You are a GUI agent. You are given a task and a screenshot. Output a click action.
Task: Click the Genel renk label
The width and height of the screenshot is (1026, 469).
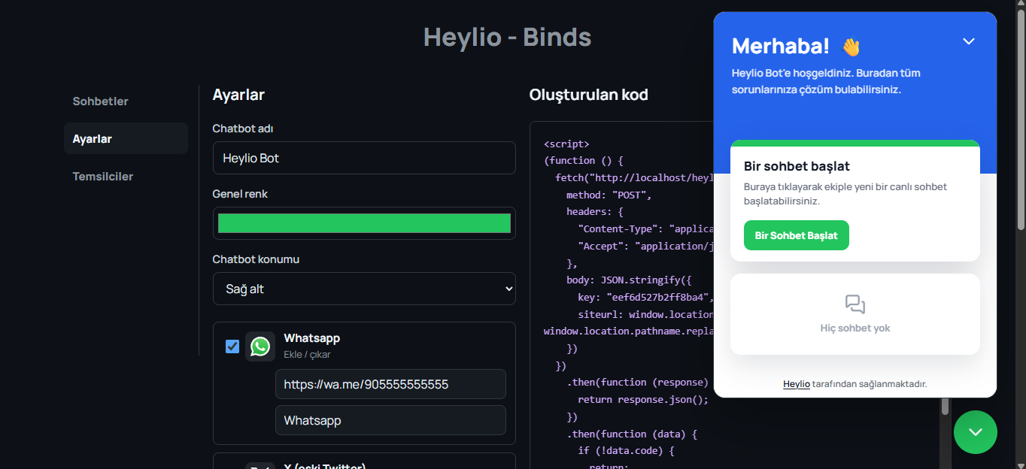coord(240,194)
